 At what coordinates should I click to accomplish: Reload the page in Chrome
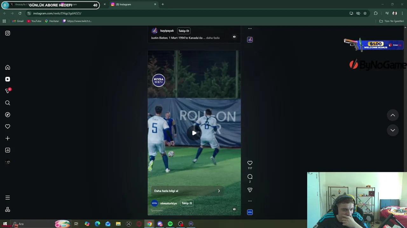coord(20,13)
